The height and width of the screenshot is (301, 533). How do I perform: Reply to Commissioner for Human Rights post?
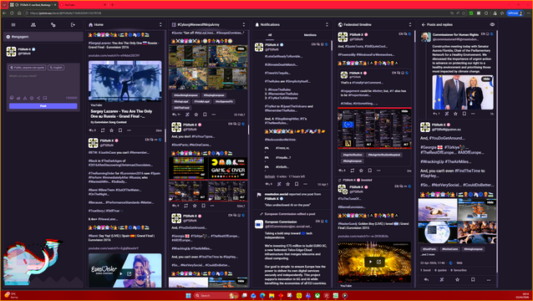pos(435,114)
